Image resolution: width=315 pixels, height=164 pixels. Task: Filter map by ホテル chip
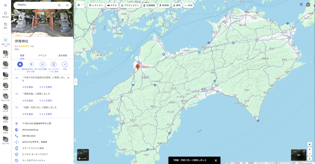point(112,5)
